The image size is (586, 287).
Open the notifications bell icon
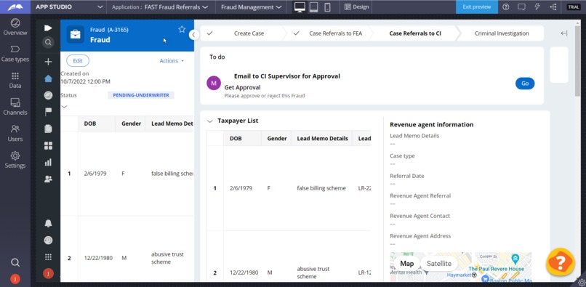[x=48, y=224]
